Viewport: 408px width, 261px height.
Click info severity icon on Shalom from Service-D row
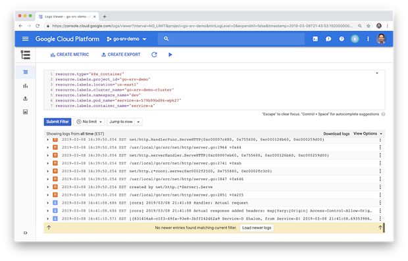tap(55, 219)
